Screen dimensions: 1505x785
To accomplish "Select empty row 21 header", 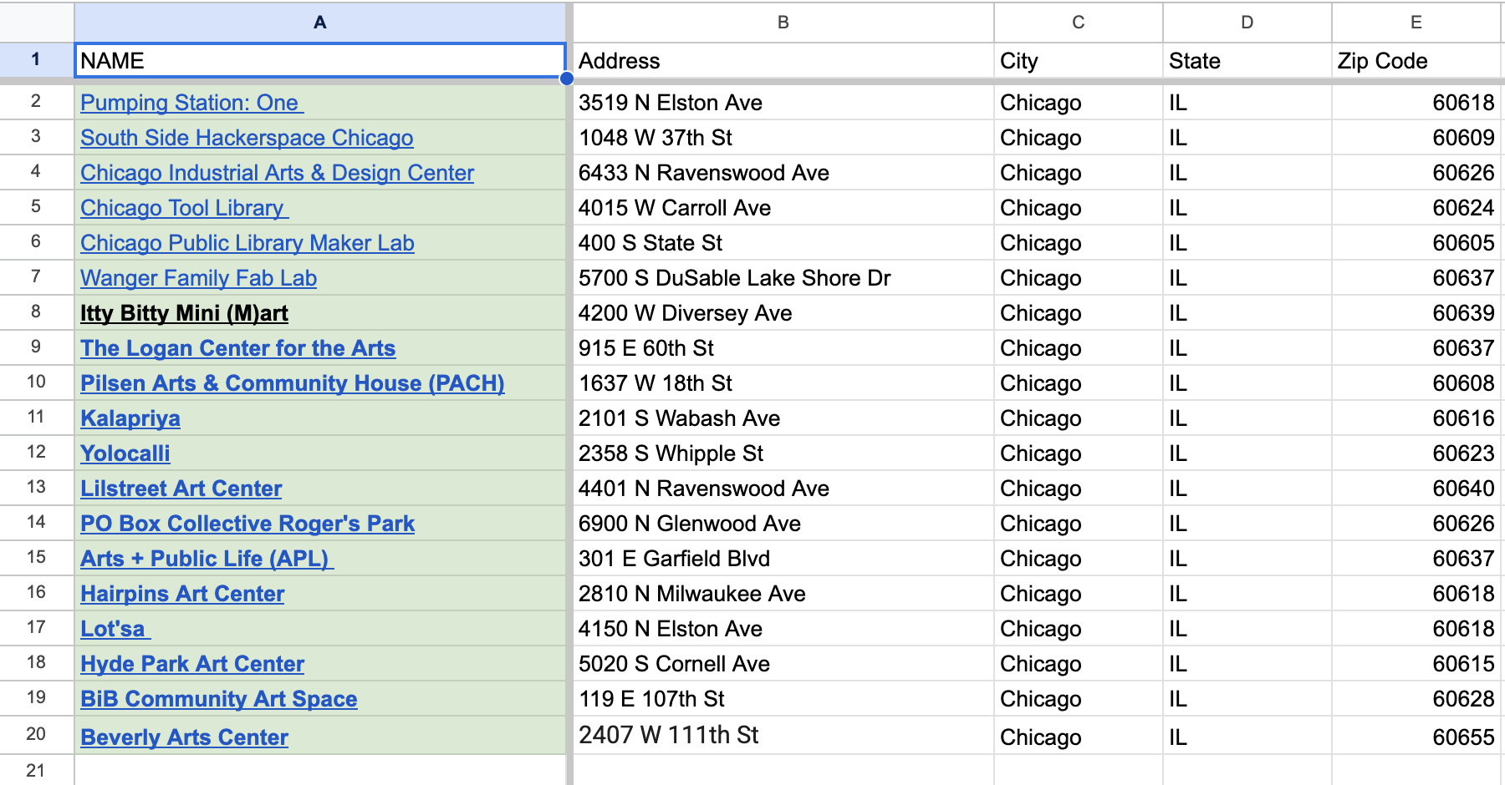I will (x=36, y=771).
